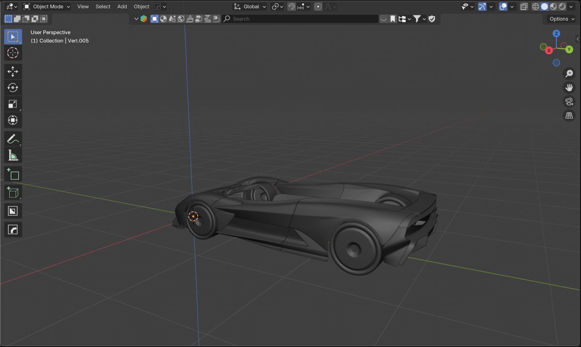Open the Options dropdown
The width and height of the screenshot is (581, 347).
pos(562,19)
